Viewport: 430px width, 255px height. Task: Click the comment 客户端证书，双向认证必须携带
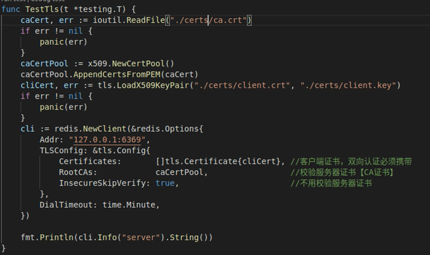pyautogui.click(x=351, y=162)
